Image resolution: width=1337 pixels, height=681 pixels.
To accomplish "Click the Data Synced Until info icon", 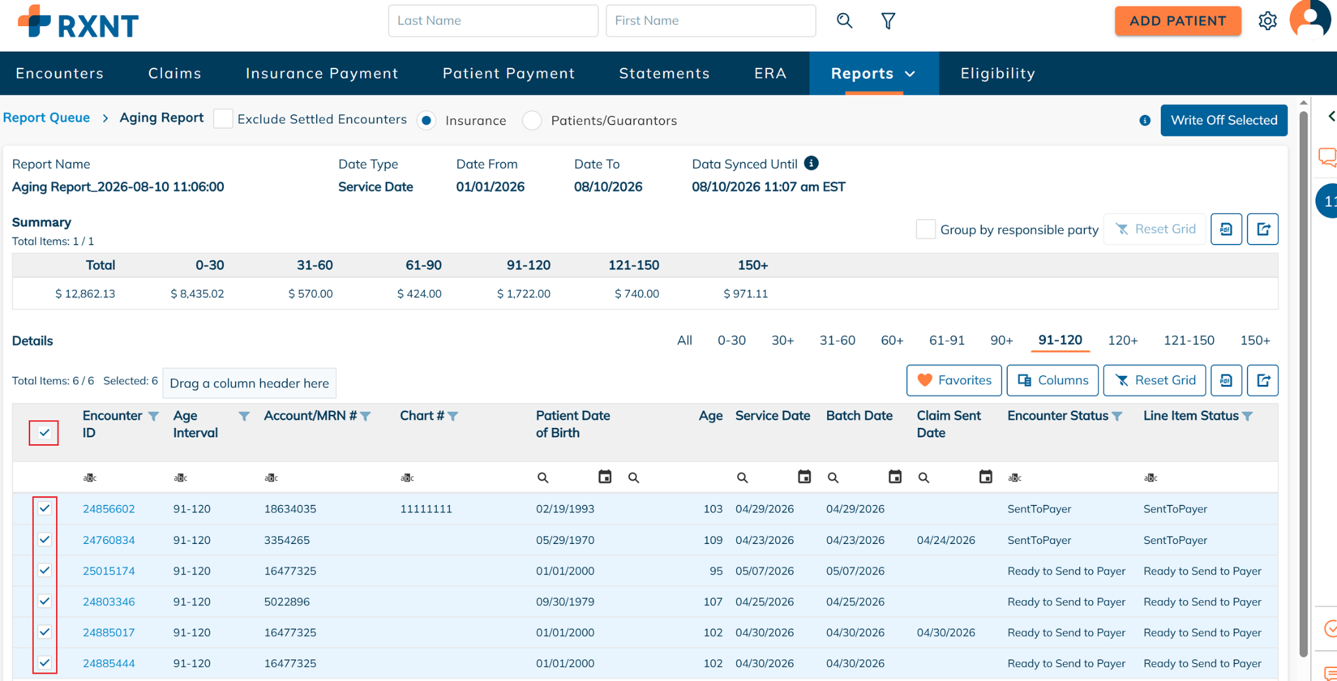I will point(811,163).
